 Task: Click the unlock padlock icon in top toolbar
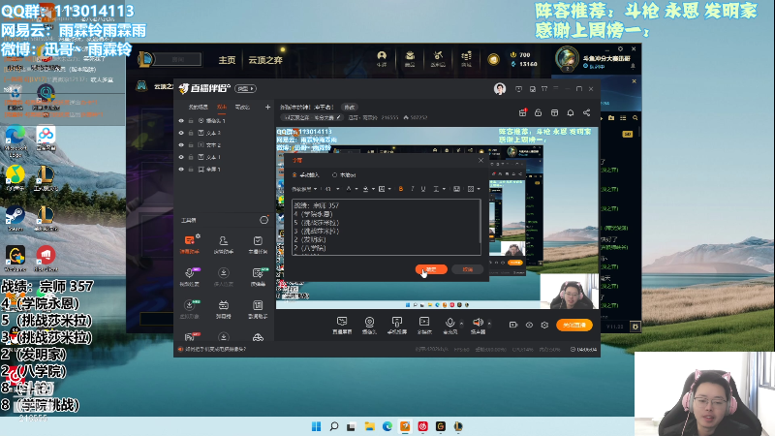[x=539, y=112]
